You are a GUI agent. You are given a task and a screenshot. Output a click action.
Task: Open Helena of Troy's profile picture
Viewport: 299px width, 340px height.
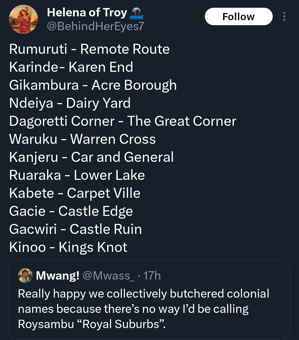tap(23, 19)
